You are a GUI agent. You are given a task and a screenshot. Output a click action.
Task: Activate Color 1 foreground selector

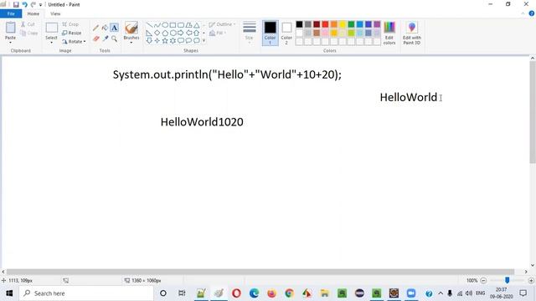click(270, 33)
